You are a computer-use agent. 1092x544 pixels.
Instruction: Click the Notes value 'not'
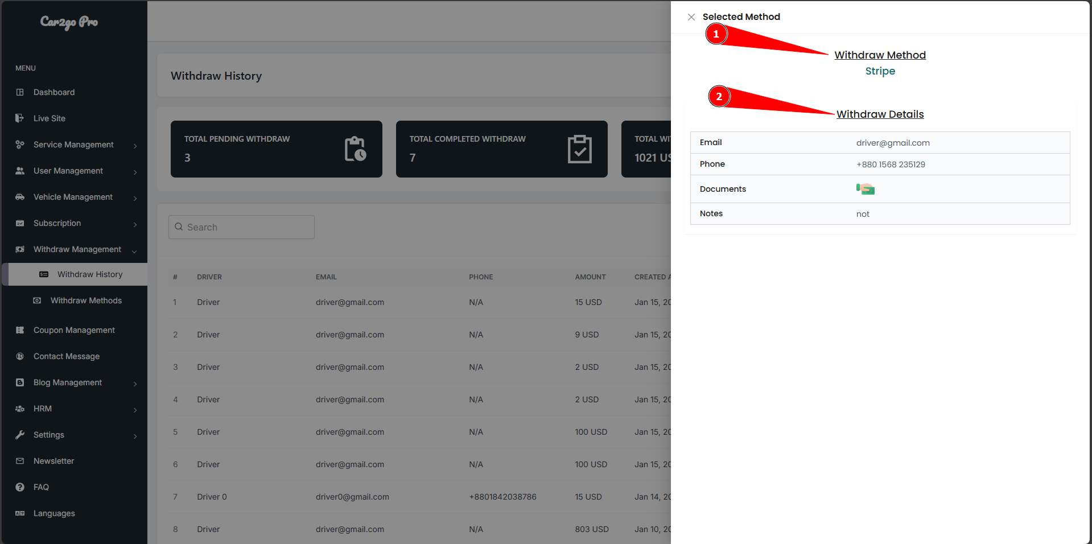click(x=863, y=214)
